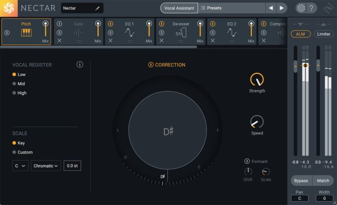Click the module chain horizontal scrollbar
The image size is (337, 205).
click(x=98, y=47)
